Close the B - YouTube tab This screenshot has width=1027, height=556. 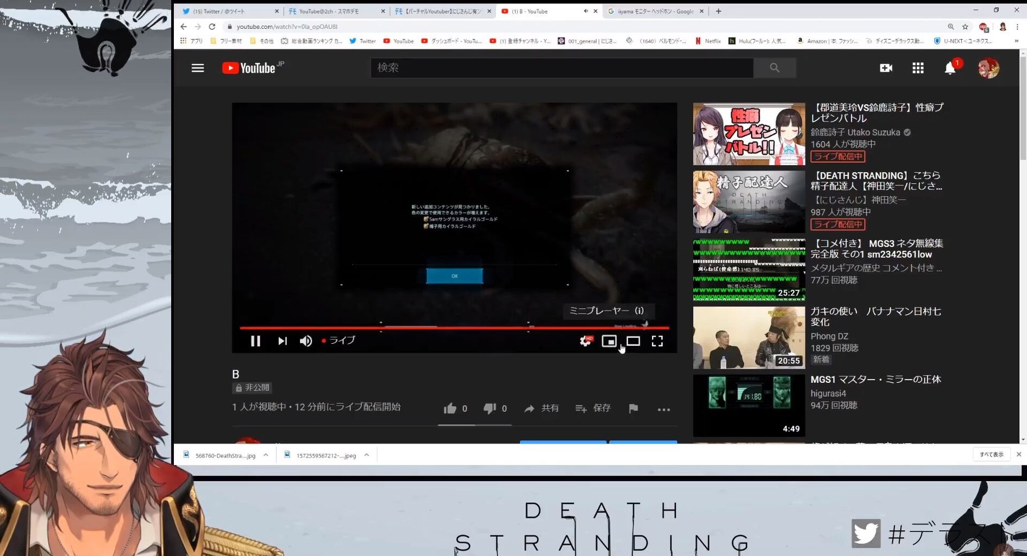[596, 11]
